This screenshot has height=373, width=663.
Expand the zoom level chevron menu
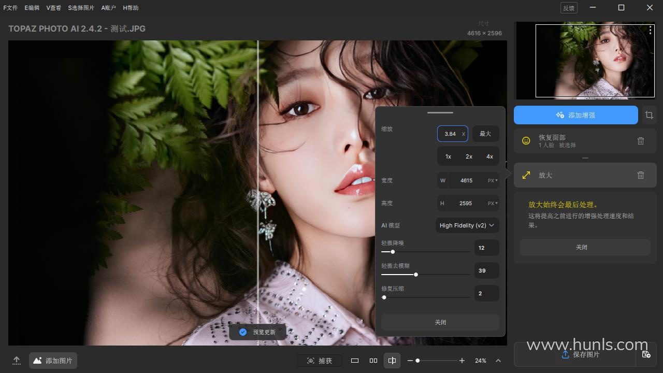(x=498, y=361)
